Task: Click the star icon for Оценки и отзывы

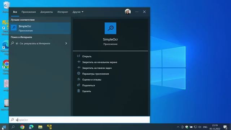Action: [x=79, y=79]
